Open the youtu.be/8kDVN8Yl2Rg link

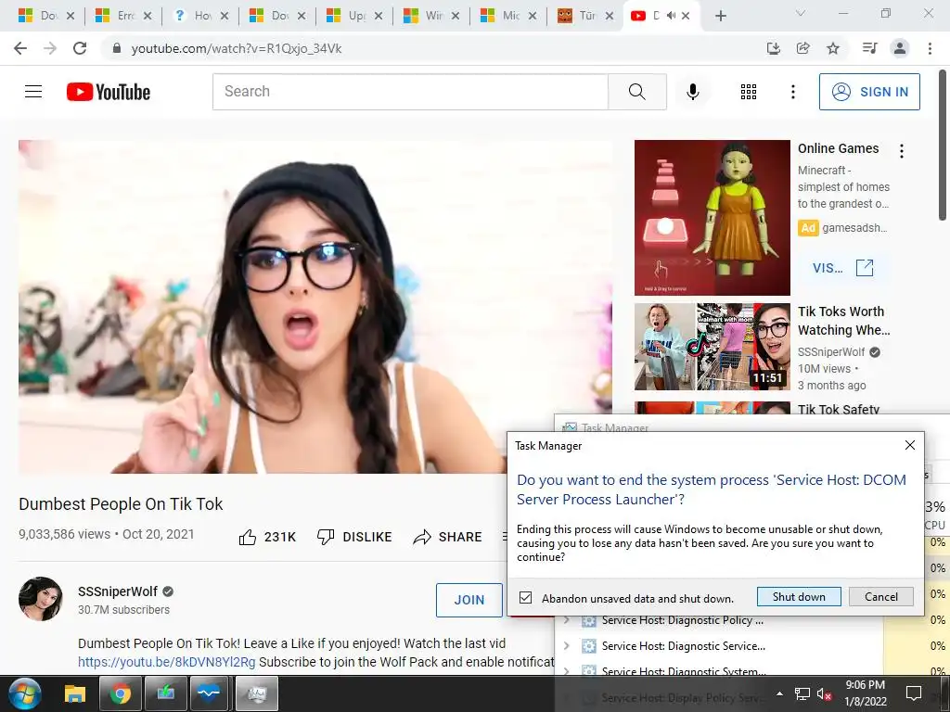point(167,662)
